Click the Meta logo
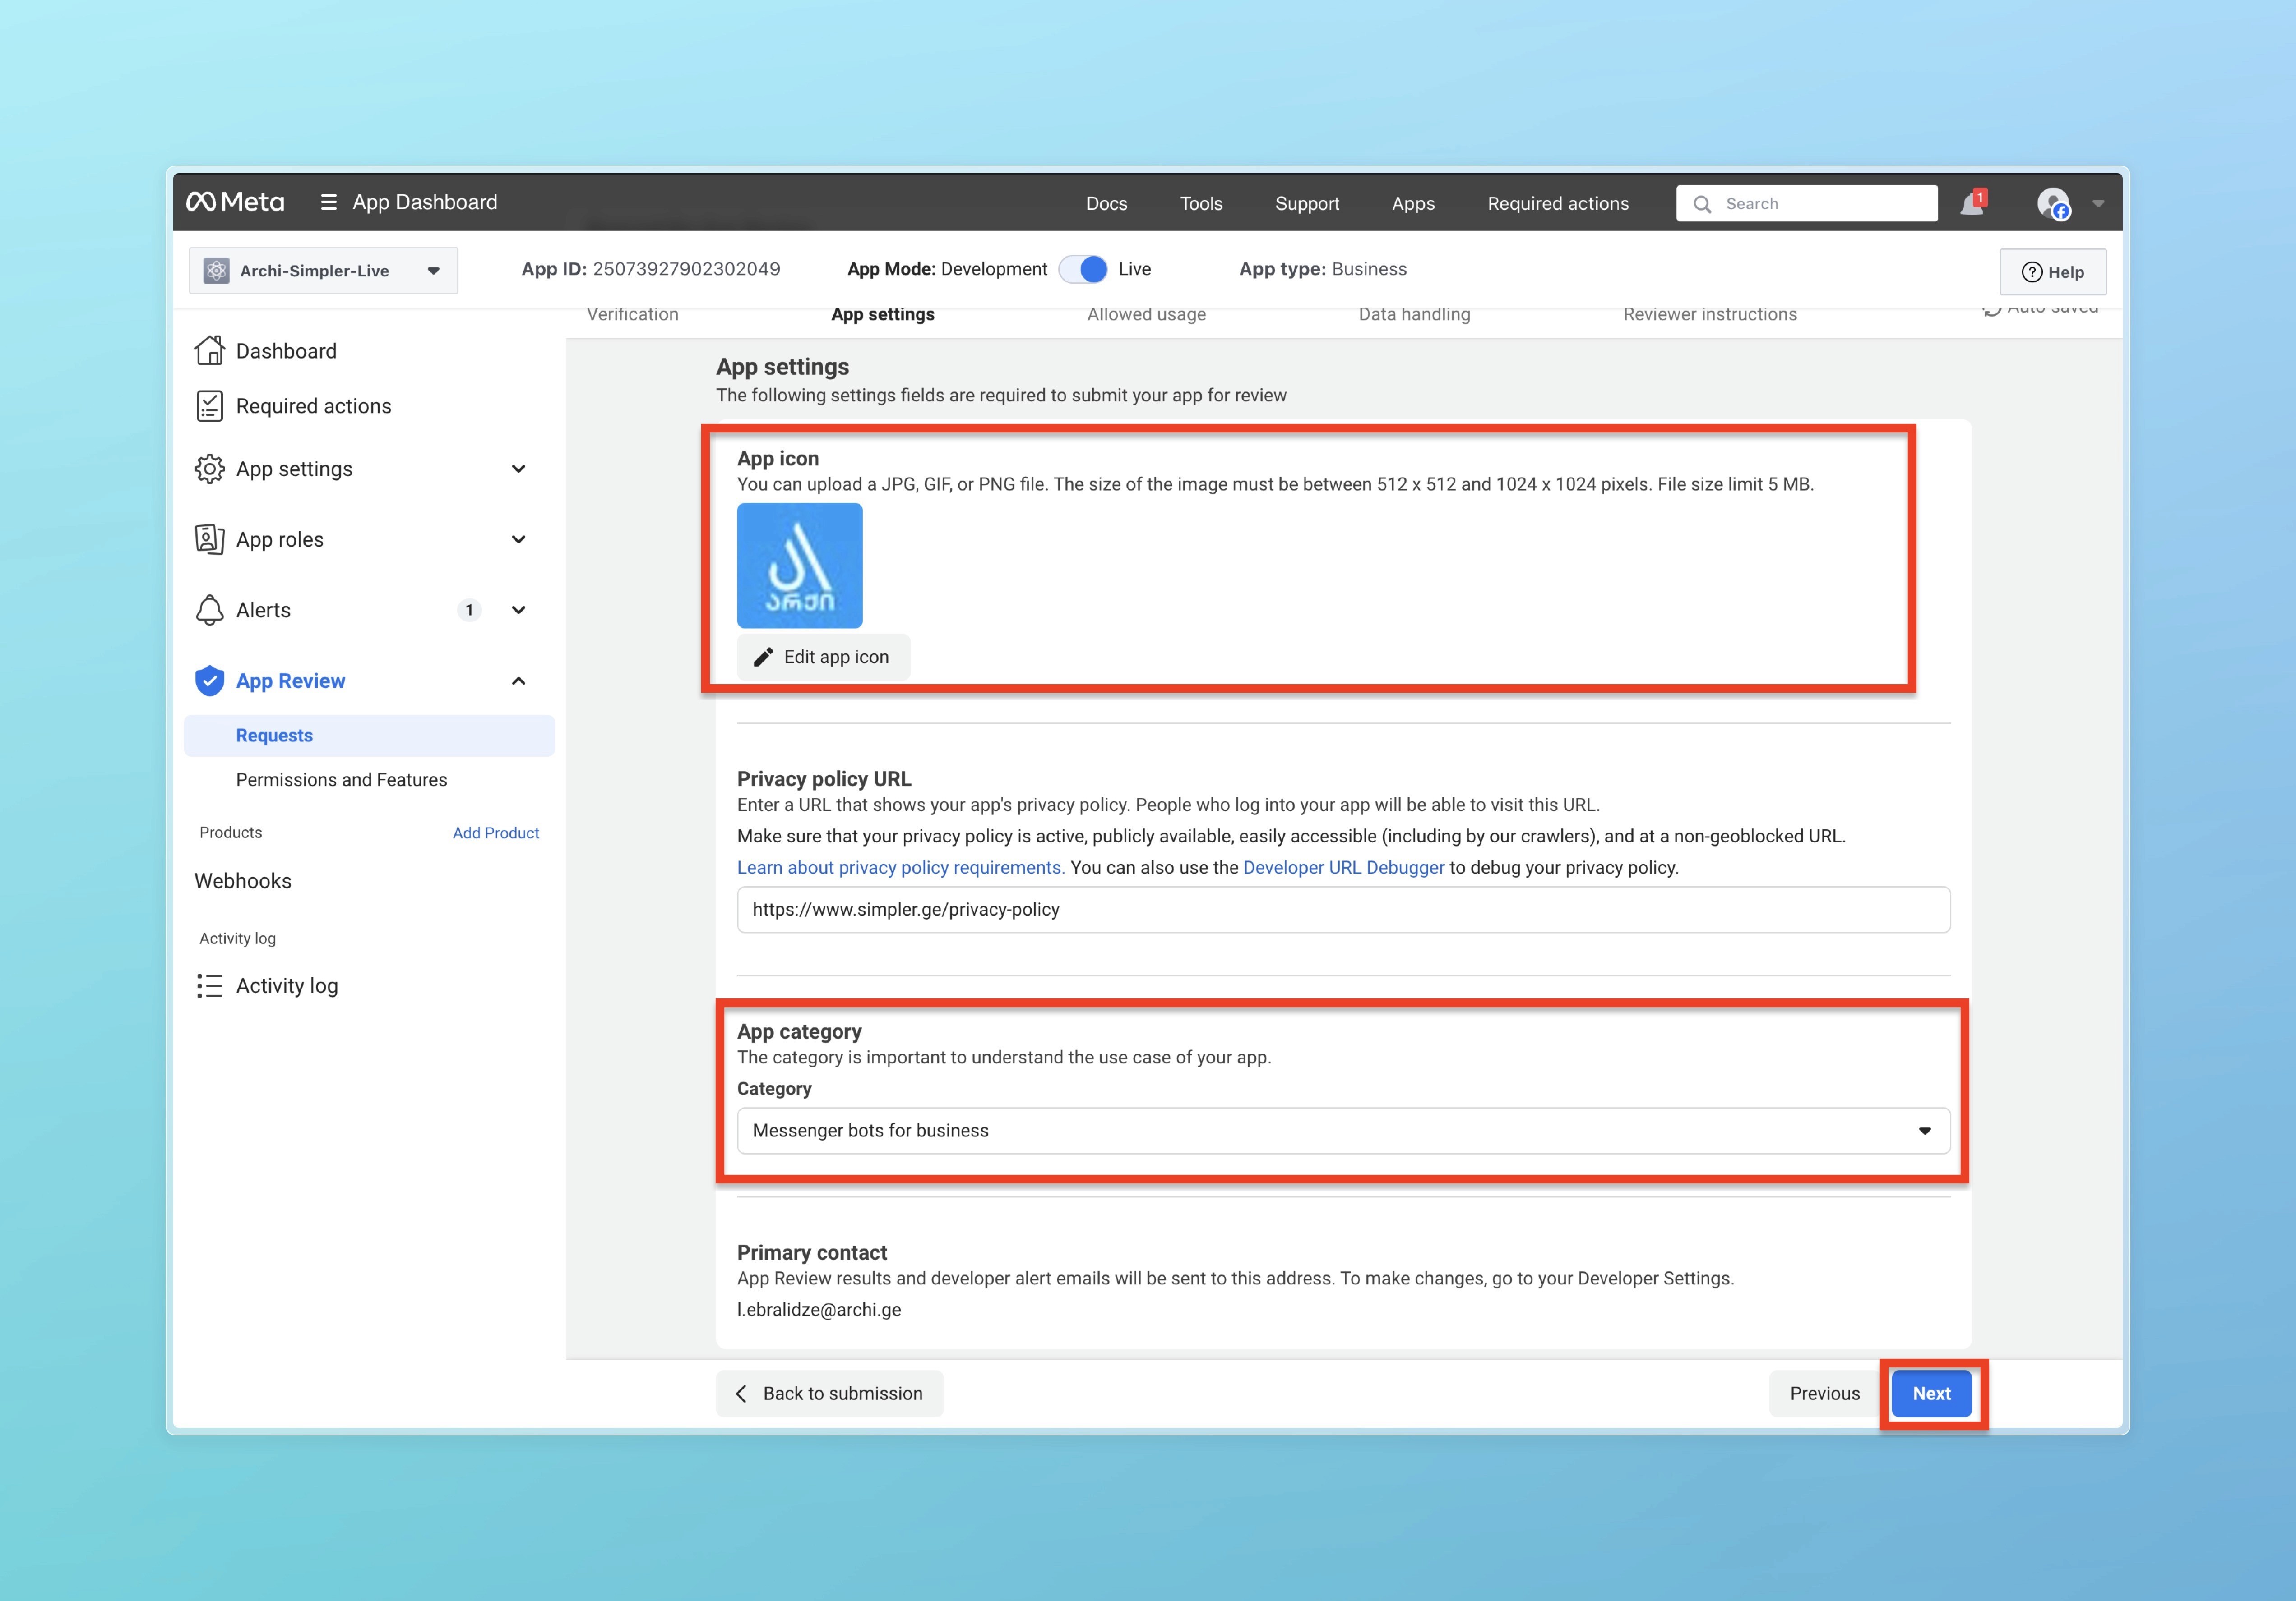Viewport: 2296px width, 1601px height. coord(235,203)
